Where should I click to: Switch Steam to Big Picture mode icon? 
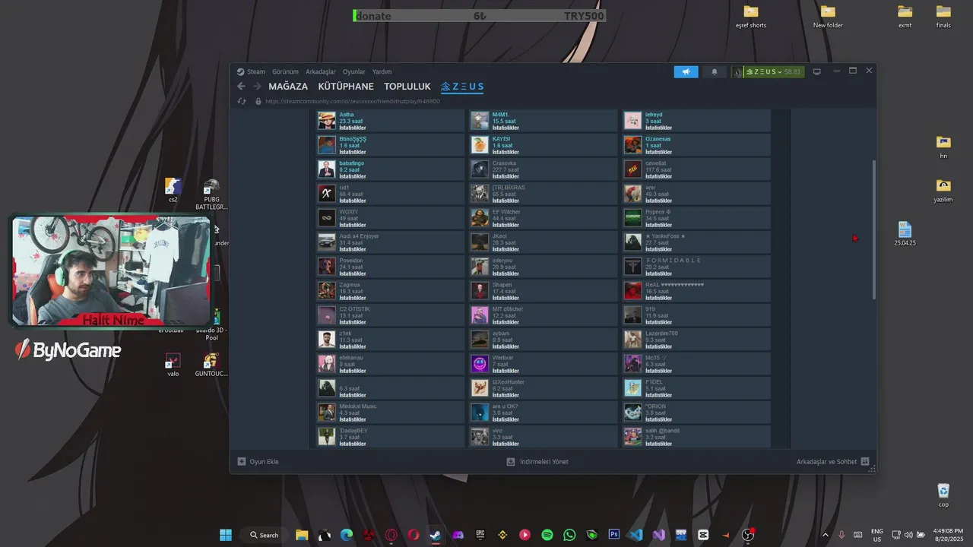817,71
